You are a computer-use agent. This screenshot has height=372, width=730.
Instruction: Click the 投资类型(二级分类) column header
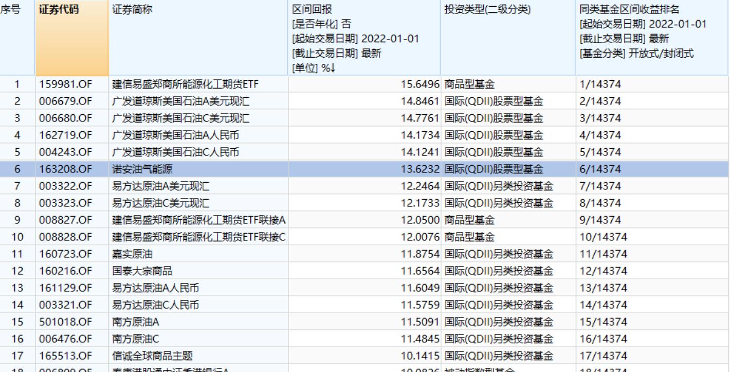[508, 38]
